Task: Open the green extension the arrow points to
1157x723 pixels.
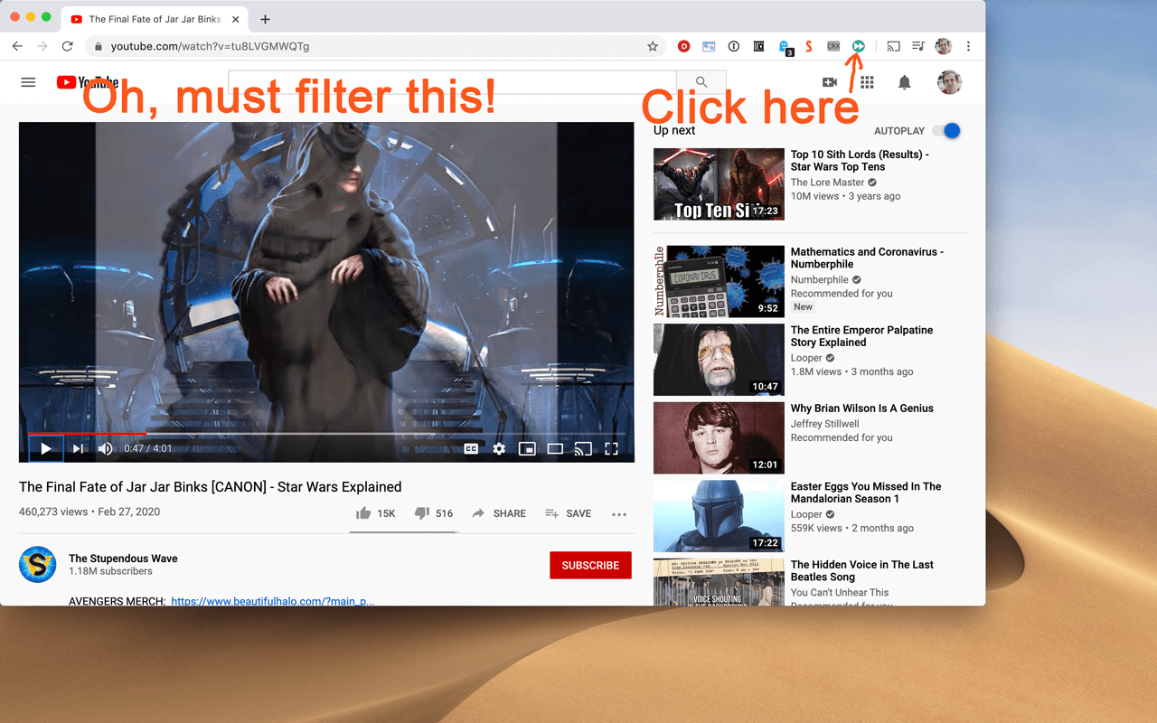Action: pyautogui.click(x=857, y=46)
